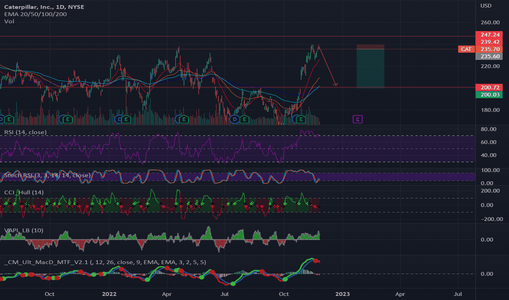Click the EMA 20/50/100/200 indicator legend
The image size is (509, 300).
(35, 14)
